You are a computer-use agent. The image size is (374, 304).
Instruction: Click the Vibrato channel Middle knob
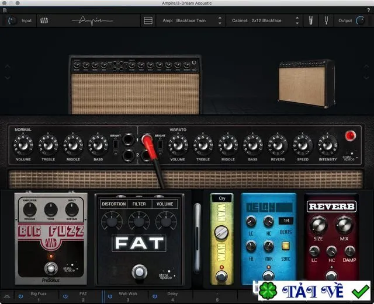tap(228, 145)
